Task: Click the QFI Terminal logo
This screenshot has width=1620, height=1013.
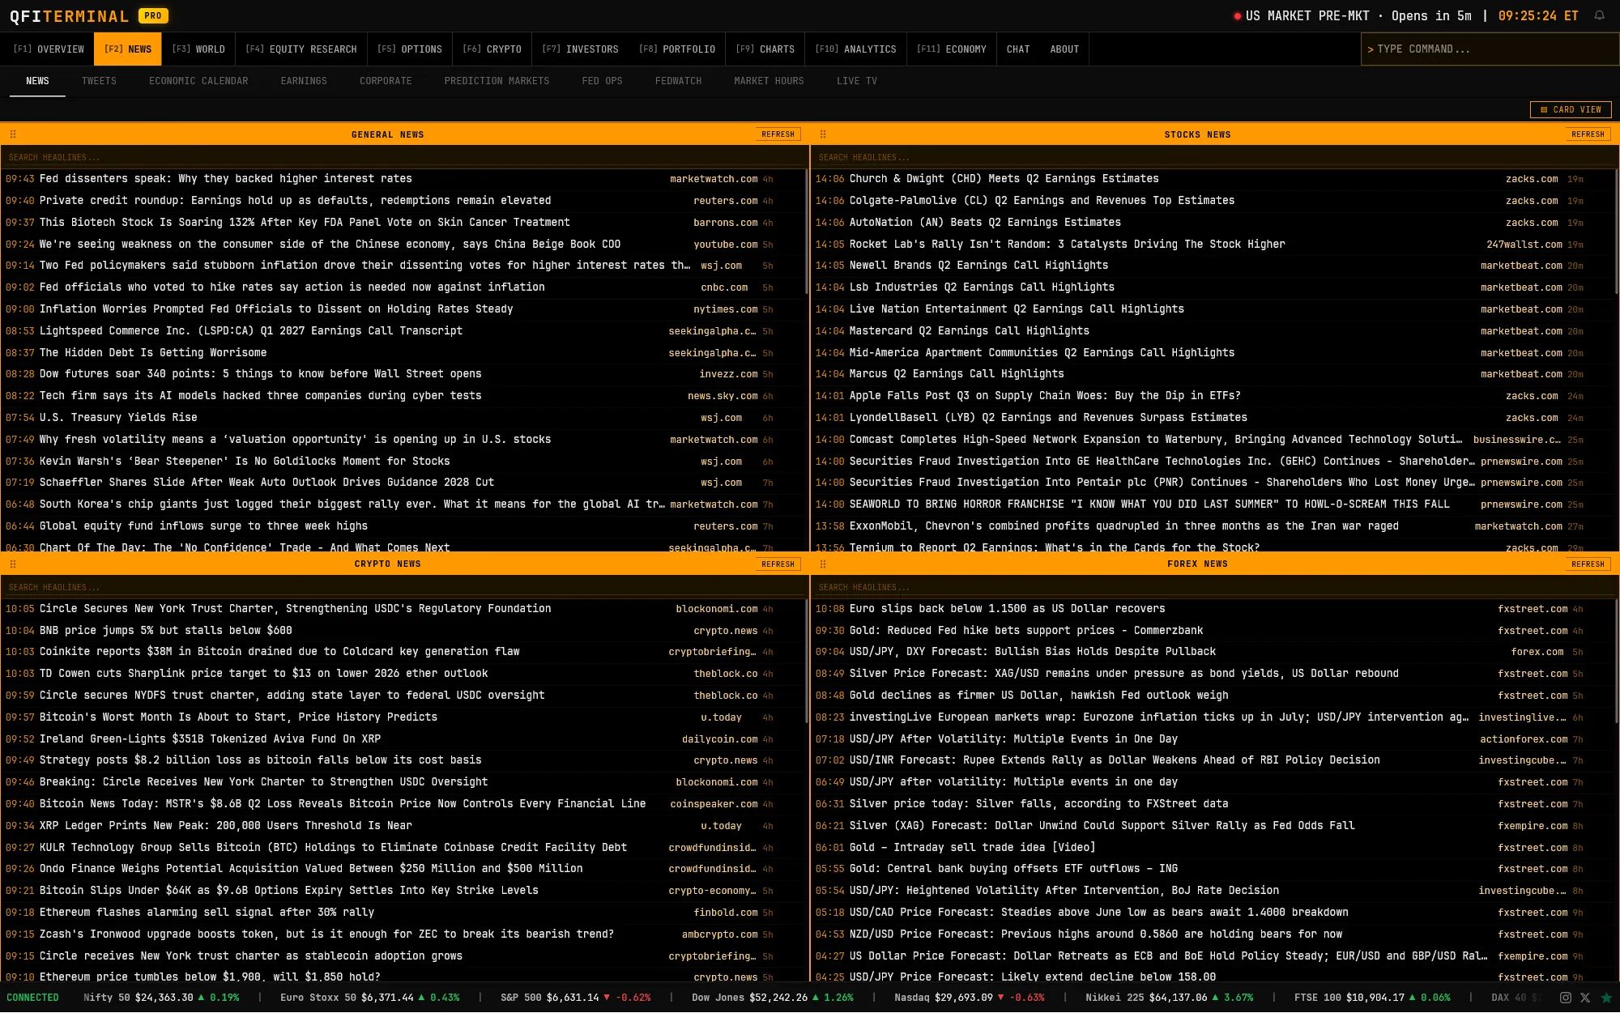Action: pos(70,16)
